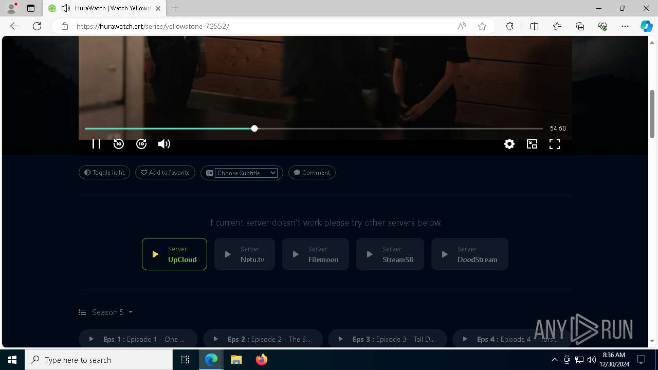Toggle light mode button

(x=104, y=173)
